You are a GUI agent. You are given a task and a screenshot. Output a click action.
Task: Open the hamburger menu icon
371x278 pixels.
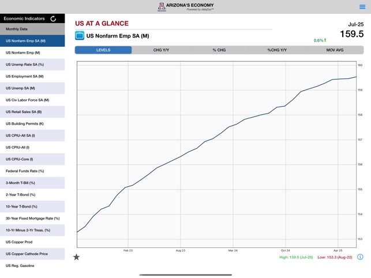(362, 7)
